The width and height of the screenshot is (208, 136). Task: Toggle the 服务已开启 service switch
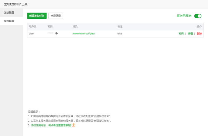[198, 16]
